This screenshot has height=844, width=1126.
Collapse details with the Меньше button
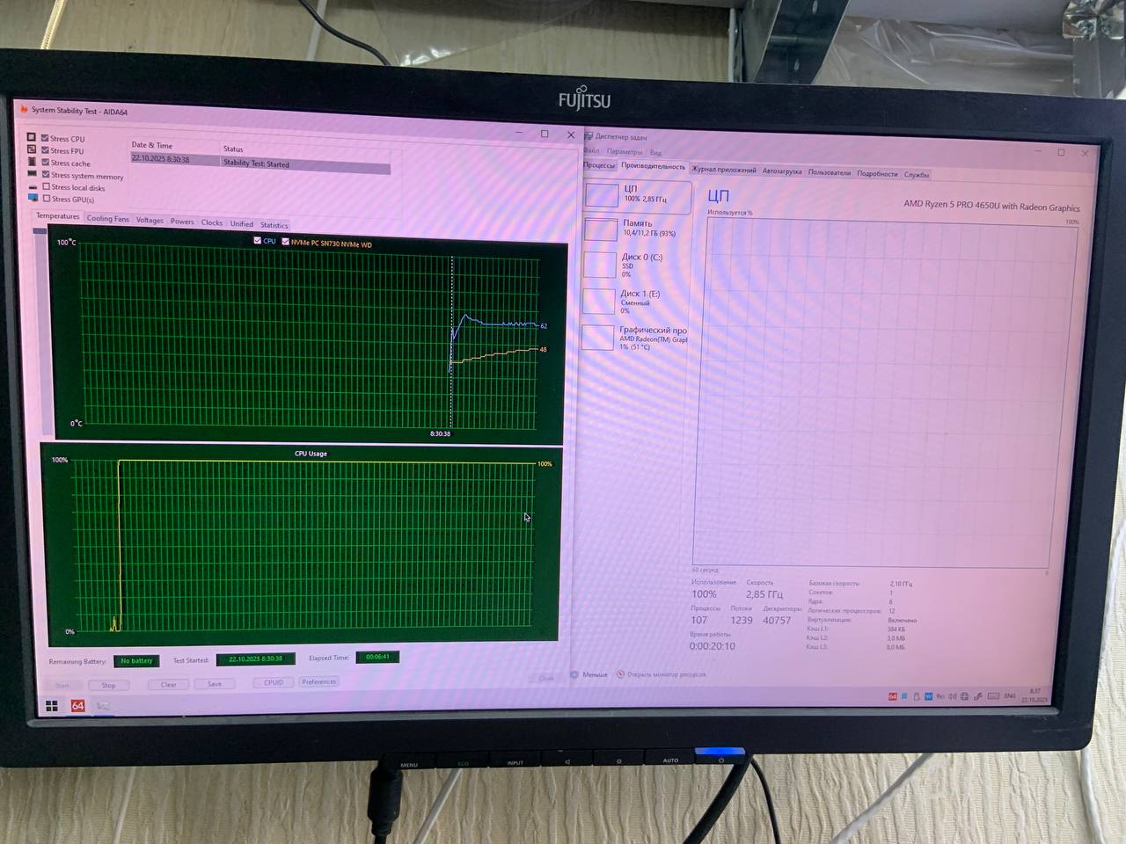coord(589,674)
